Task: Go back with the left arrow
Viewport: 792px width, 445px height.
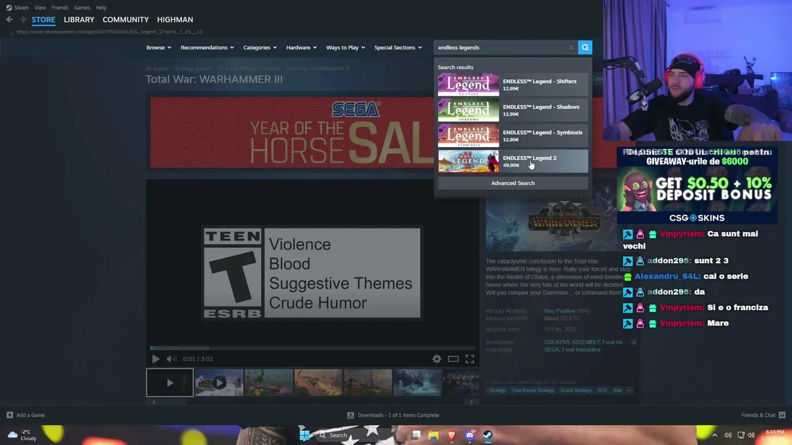Action: coord(9,20)
